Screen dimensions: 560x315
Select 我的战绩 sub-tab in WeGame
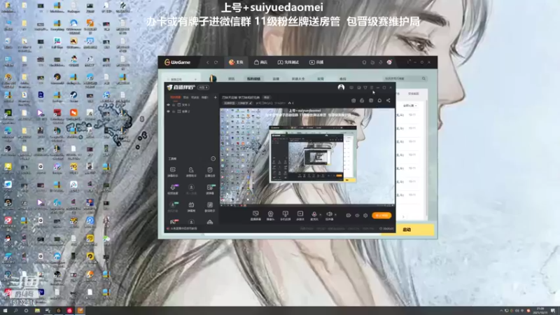[253, 78]
